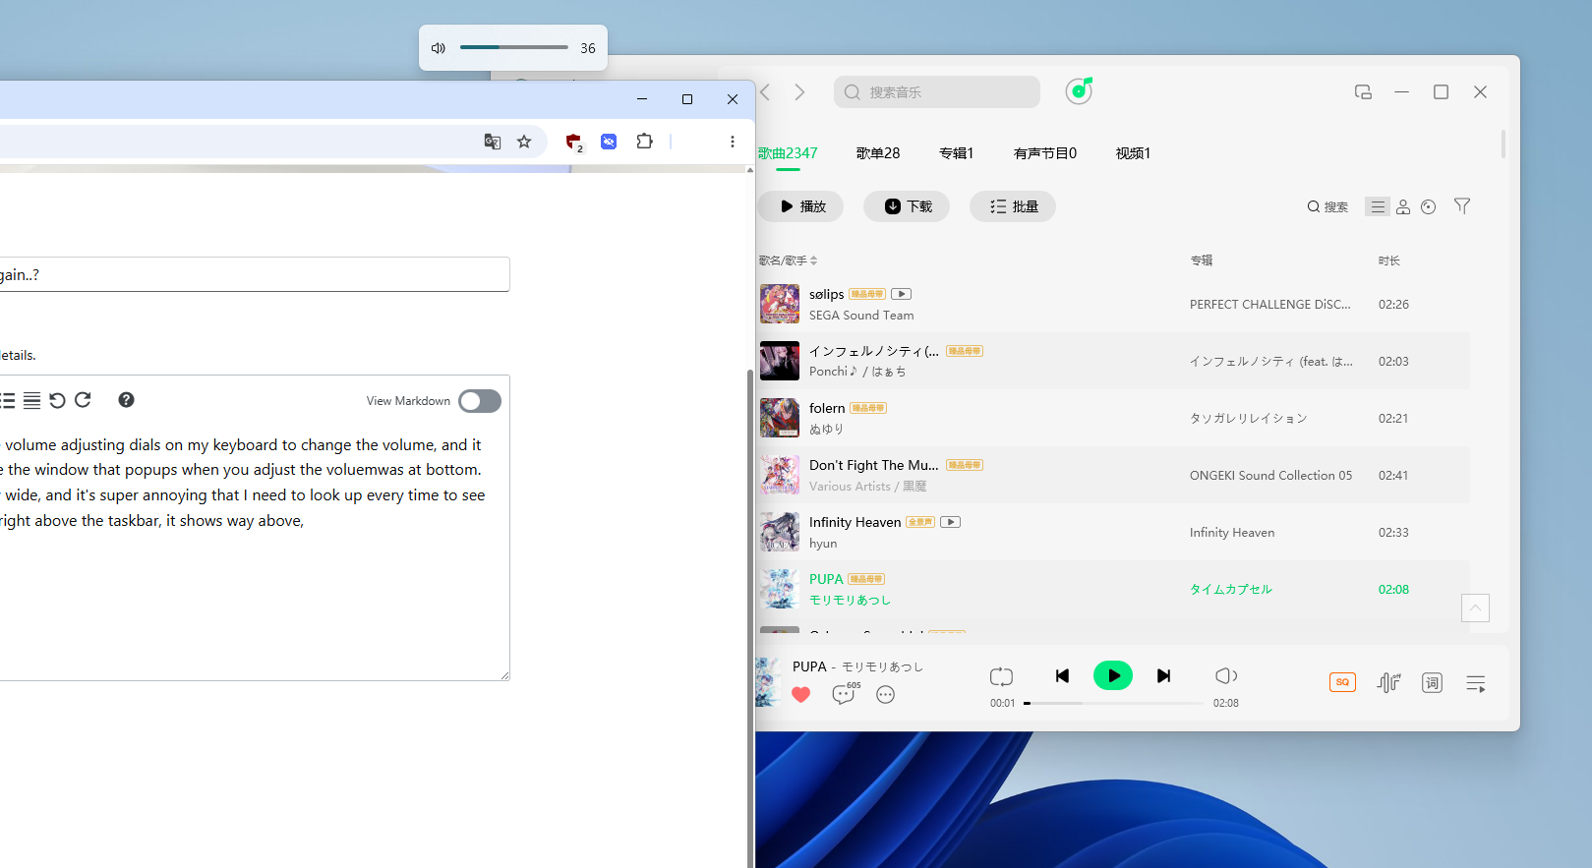Click the green music note listen-recognize icon
Viewport: 1592px width, 868px height.
tap(1079, 91)
